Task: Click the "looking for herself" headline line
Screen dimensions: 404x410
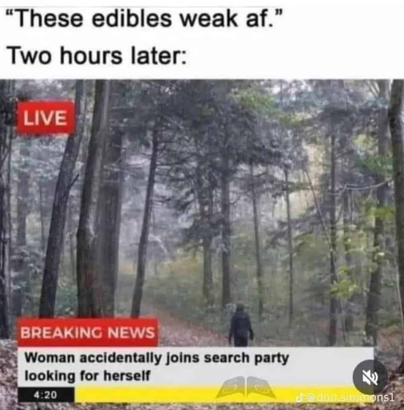Action: (87, 376)
